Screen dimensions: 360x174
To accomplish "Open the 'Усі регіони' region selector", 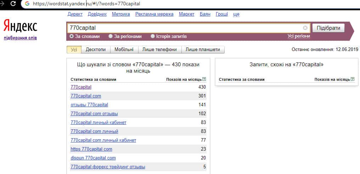I will point(299,36).
